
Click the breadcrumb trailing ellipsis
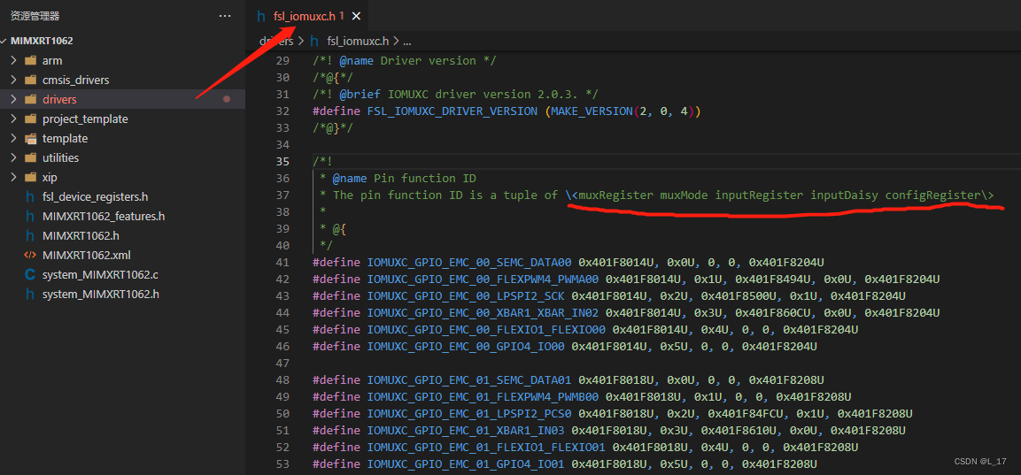point(407,42)
